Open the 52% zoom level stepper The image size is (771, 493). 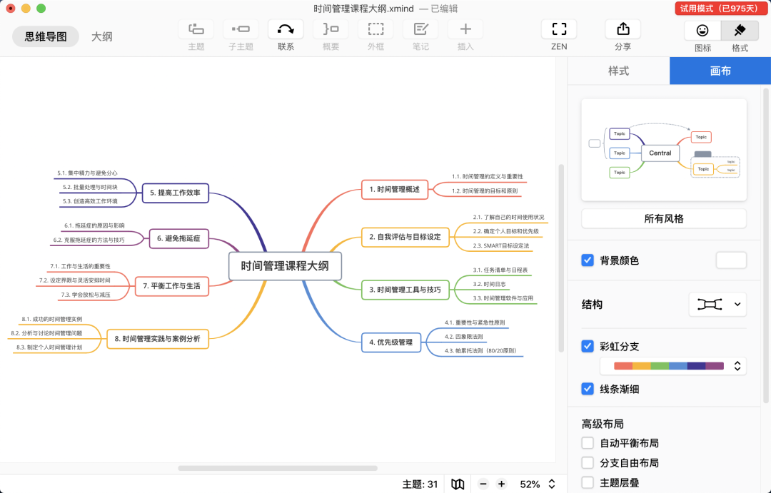pos(552,484)
